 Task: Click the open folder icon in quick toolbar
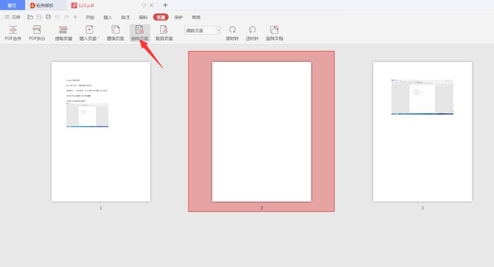pyautogui.click(x=30, y=17)
